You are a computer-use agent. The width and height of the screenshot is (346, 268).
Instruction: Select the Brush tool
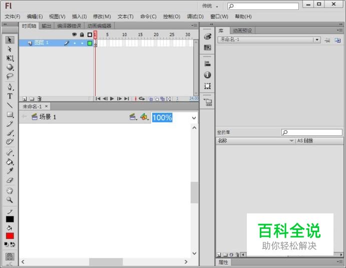point(10,133)
